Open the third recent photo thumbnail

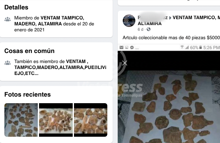pyautogui.click(x=91, y=120)
